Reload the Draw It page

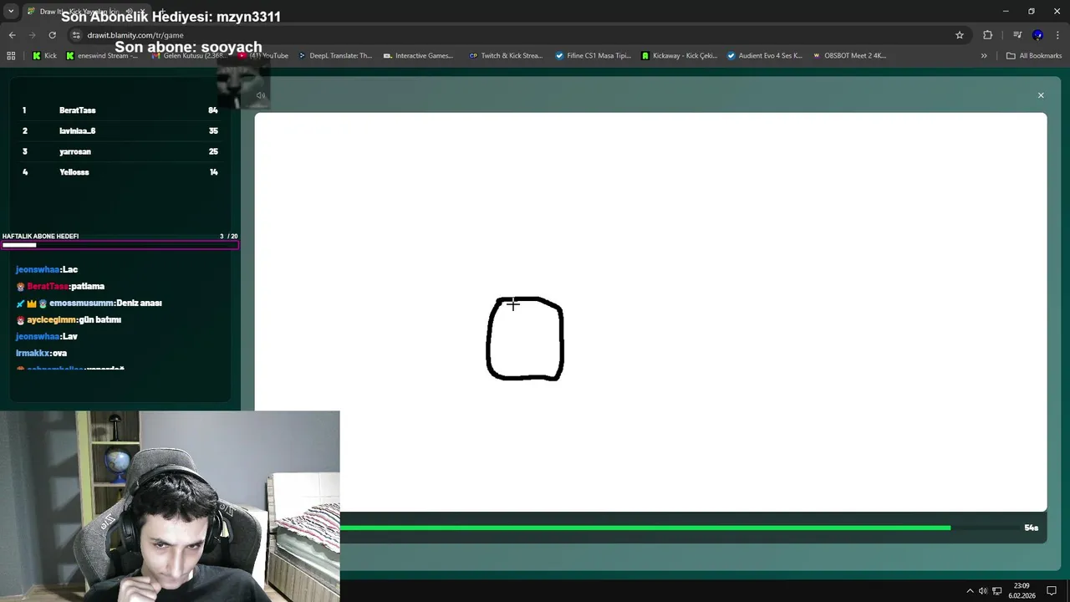coord(52,35)
